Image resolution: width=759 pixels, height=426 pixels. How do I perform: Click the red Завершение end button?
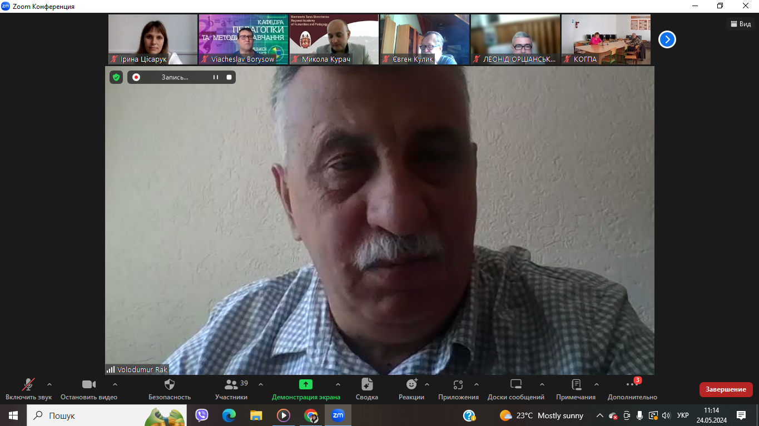726,389
